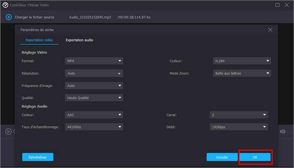The height and width of the screenshot is (168, 294).
Task: Close the Paramètres de sortie dialog
Action: pyautogui.click(x=270, y=30)
